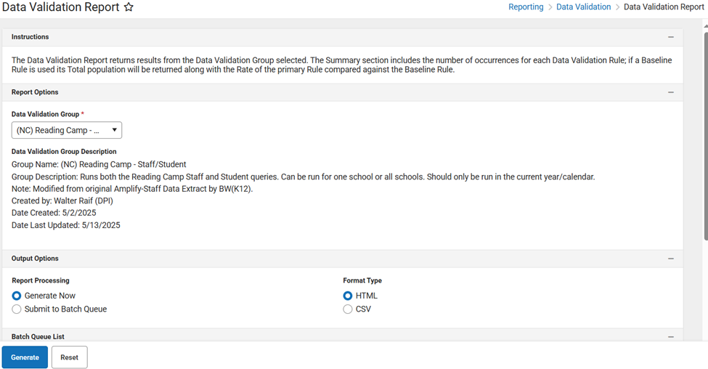
Task: Select the Generate Now radio button
Action: [x=17, y=296]
